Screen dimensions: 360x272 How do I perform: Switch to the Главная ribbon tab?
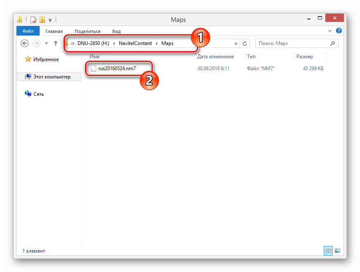54,31
